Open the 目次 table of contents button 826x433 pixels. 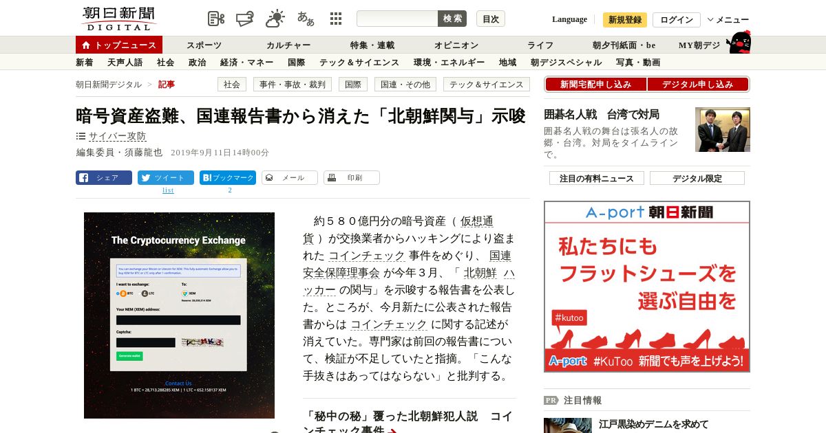point(491,19)
